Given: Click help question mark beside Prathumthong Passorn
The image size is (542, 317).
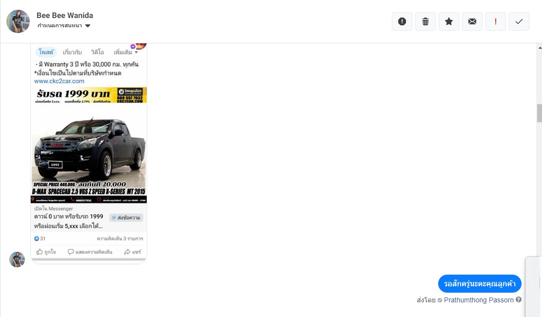Looking at the screenshot, I should 519,300.
